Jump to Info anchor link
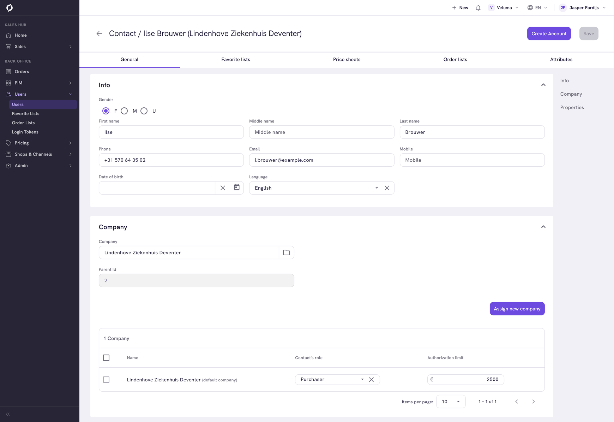 (x=564, y=81)
